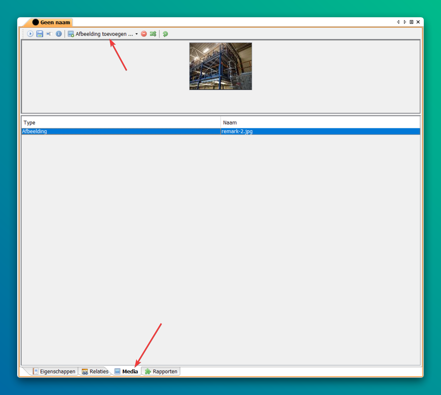The image size is (441, 395).
Task: Click the warehouse image thumbnail preview
Action: 221,66
